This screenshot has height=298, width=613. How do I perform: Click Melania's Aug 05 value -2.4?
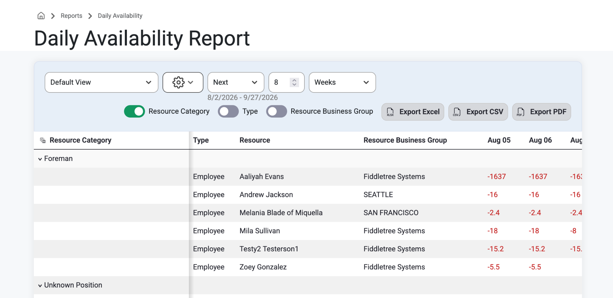pyautogui.click(x=493, y=213)
